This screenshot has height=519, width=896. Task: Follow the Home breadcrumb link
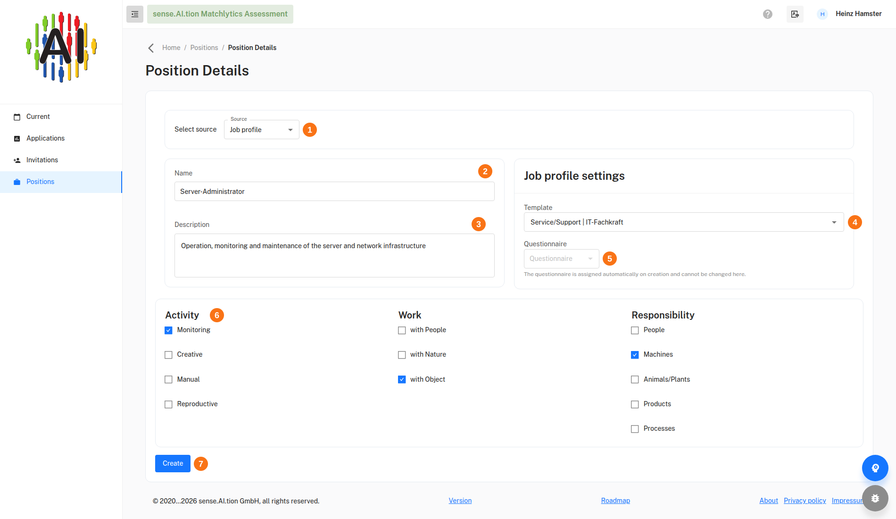(x=171, y=48)
